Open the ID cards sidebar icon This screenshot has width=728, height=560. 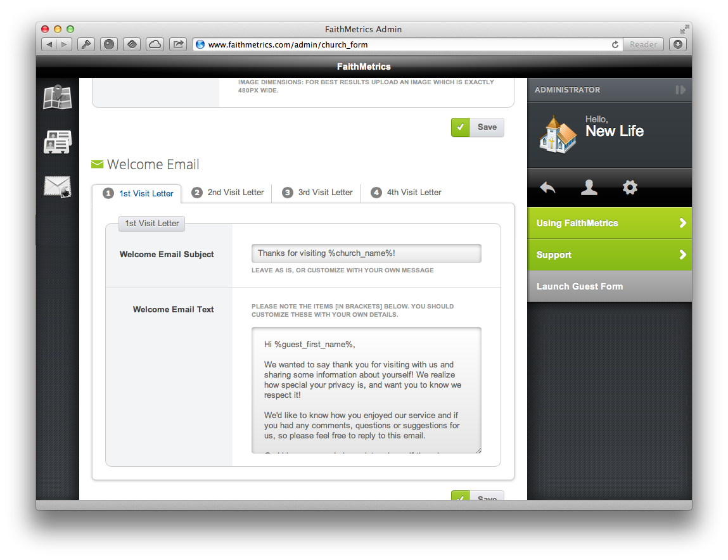click(x=58, y=141)
